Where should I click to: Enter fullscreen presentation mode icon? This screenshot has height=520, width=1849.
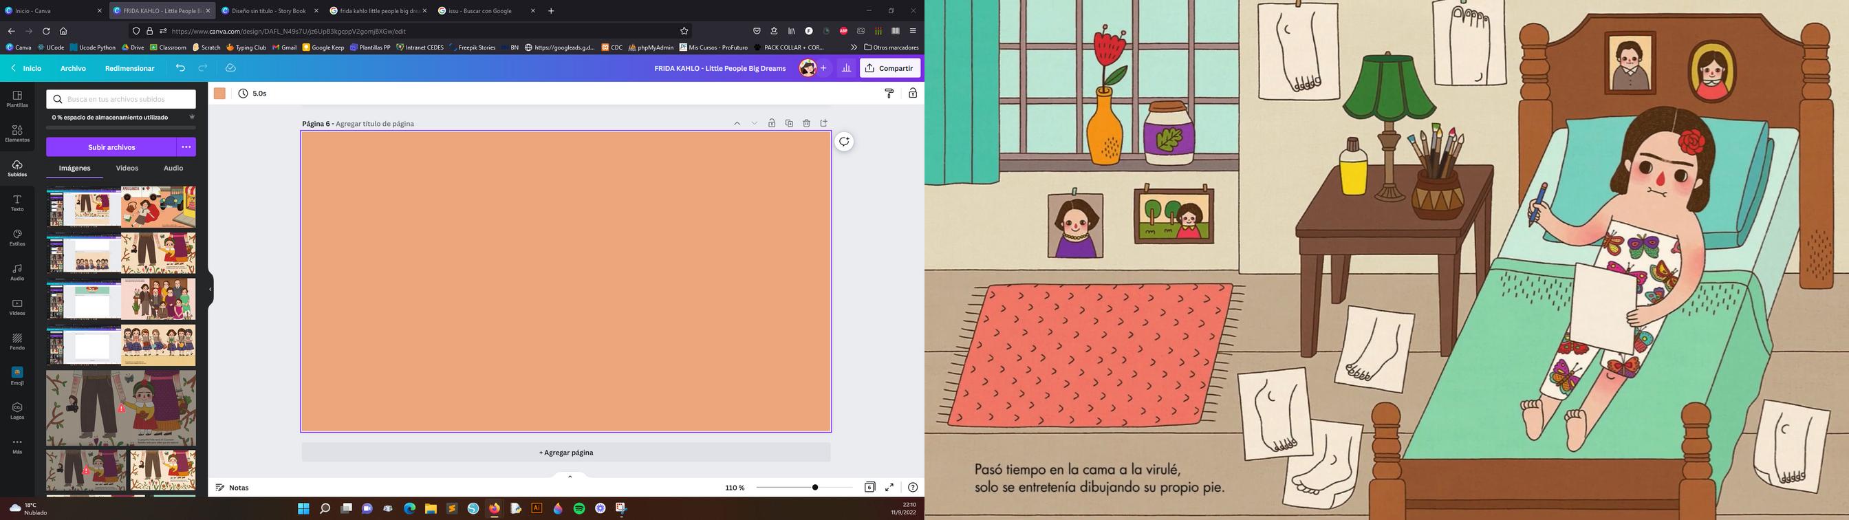(x=889, y=487)
